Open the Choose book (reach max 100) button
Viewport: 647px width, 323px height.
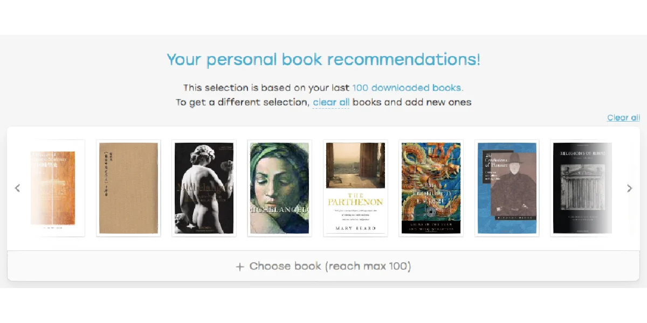[323, 266]
